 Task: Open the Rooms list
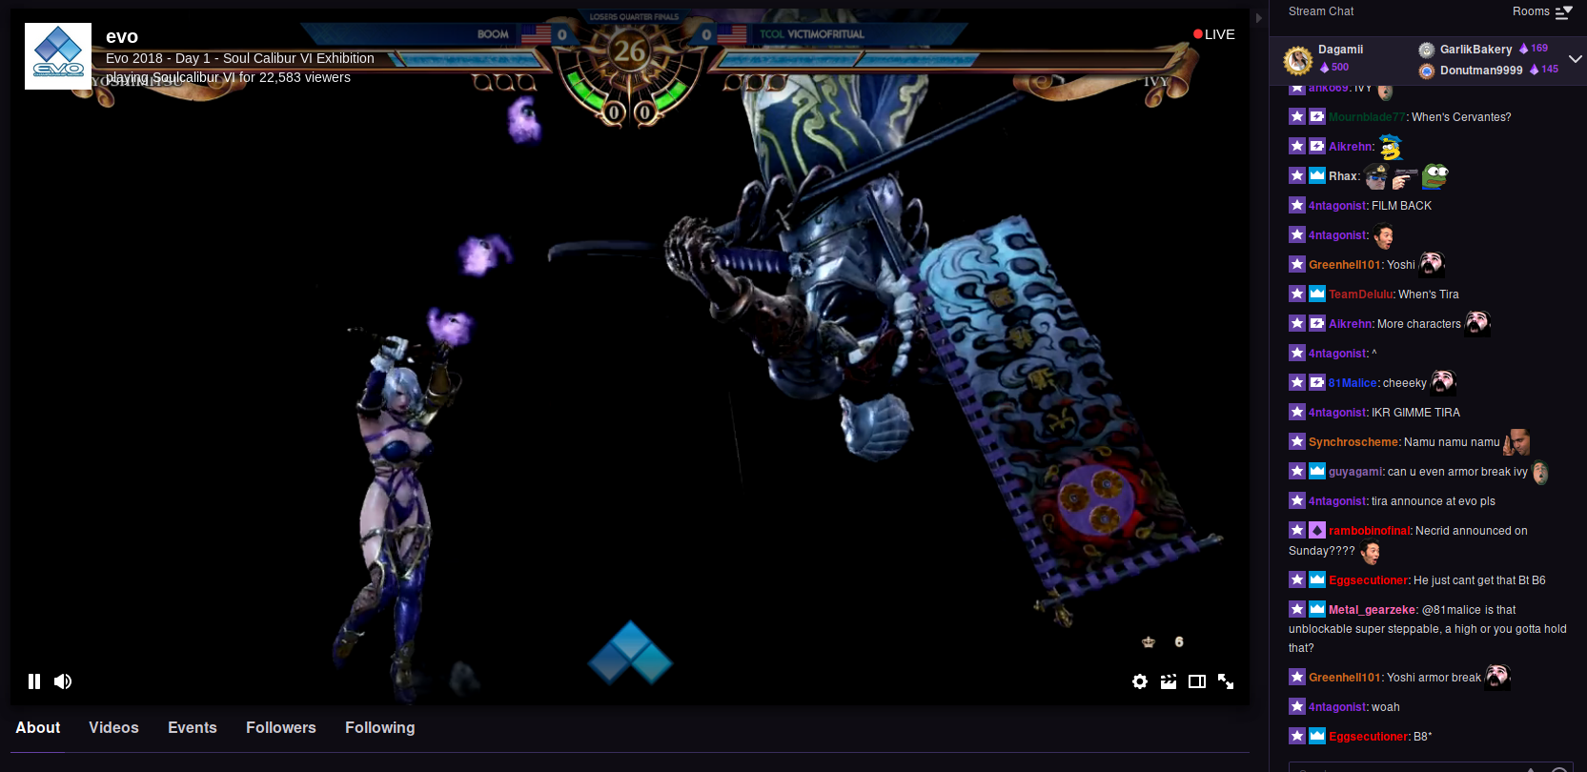tap(1542, 11)
